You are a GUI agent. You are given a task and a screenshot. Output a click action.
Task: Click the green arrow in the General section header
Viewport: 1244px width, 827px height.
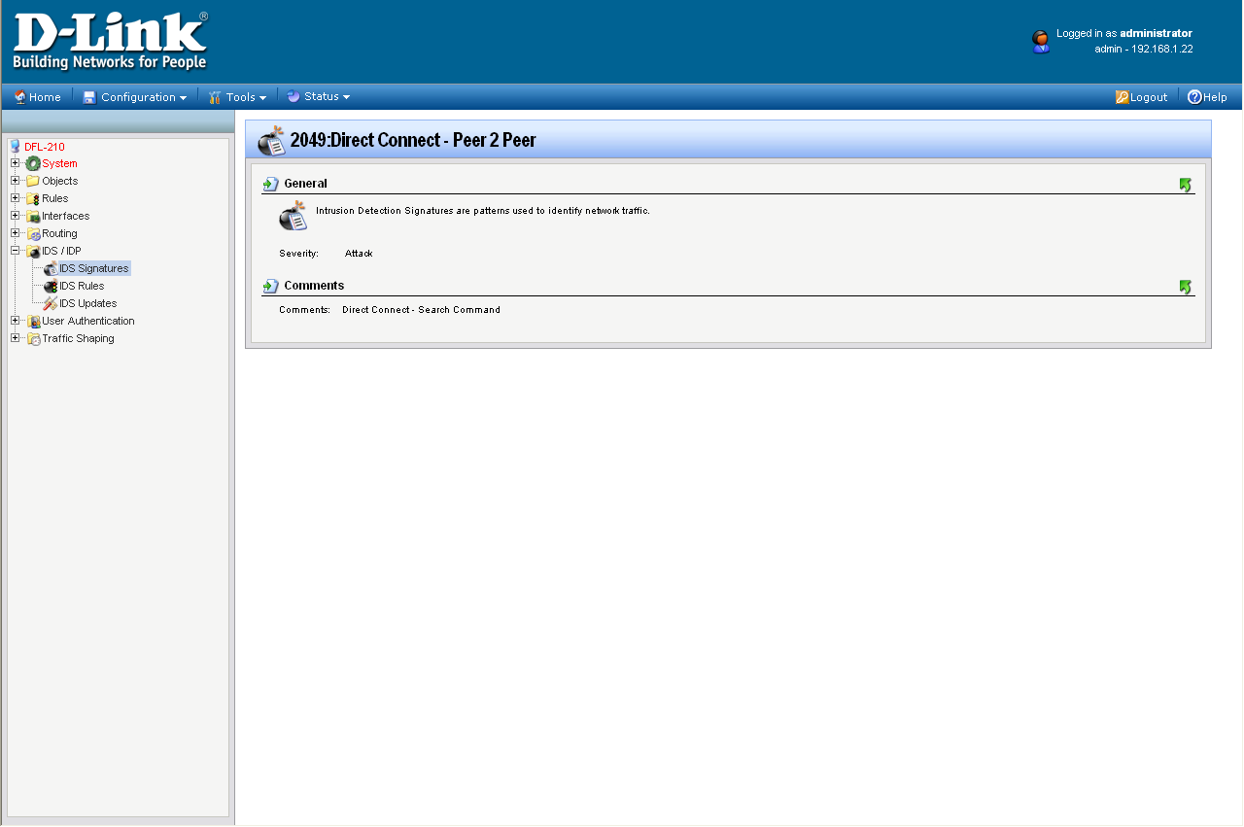click(1186, 184)
